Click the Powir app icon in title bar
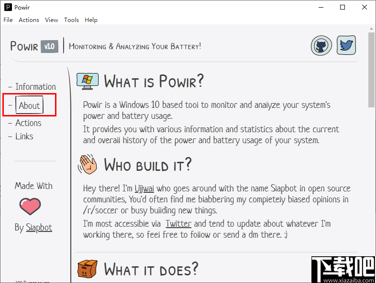 tap(8, 7)
